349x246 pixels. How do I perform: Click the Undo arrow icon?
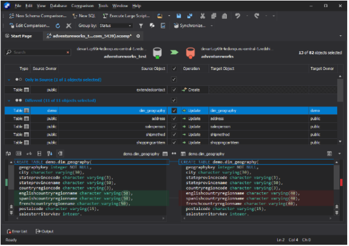click(x=237, y=16)
